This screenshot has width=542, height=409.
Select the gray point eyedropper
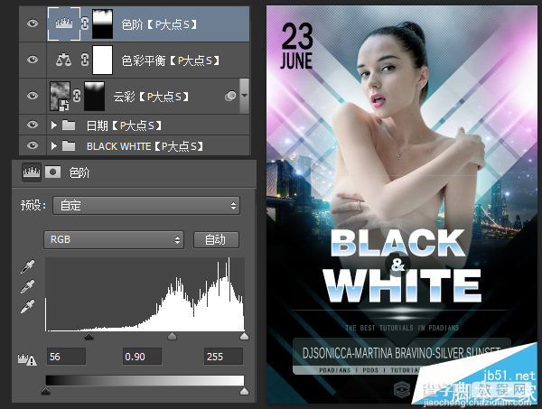tap(28, 287)
